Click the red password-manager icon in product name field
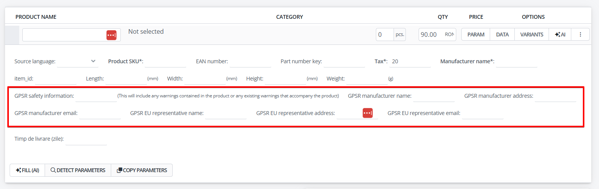This screenshot has width=599, height=189. click(x=111, y=35)
